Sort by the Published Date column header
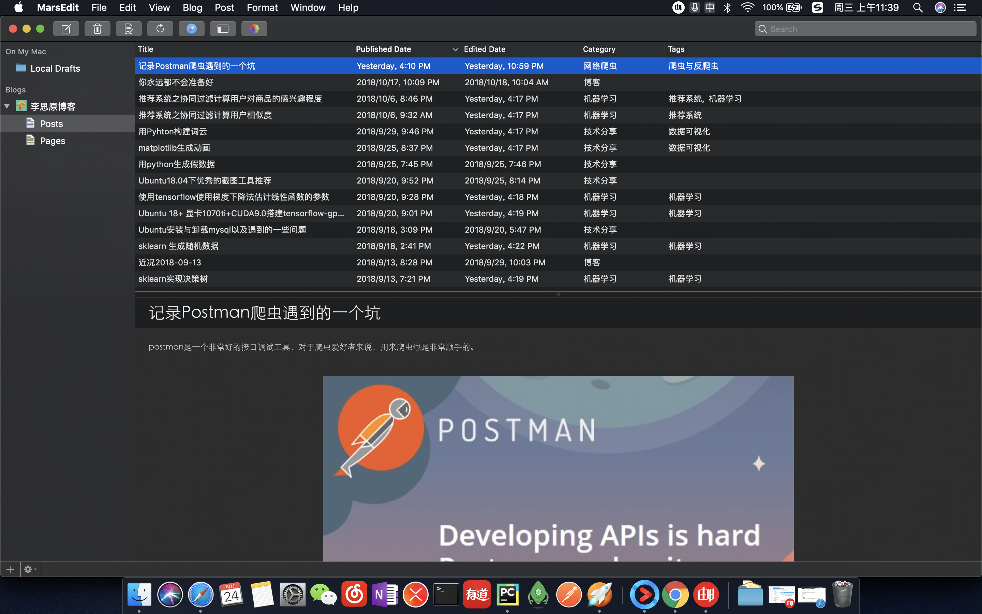Viewport: 982px width, 614px height. click(x=406, y=49)
